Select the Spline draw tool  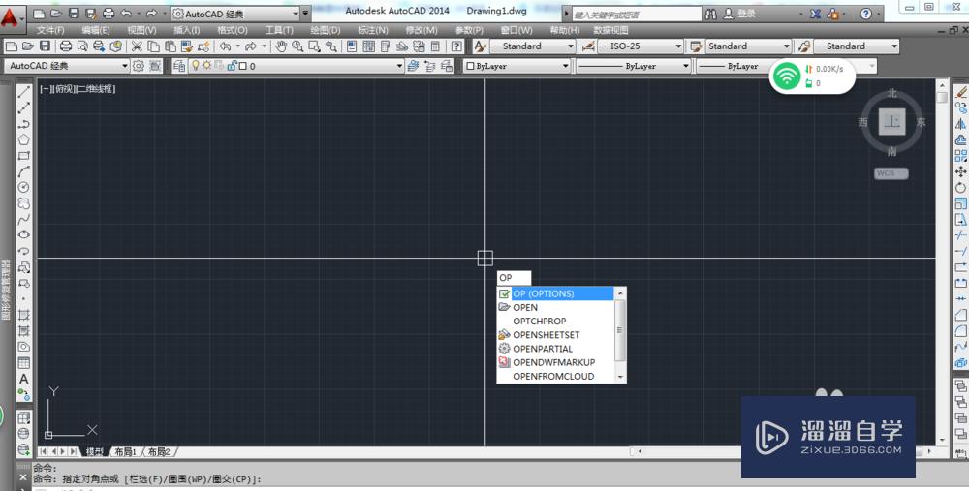[x=23, y=219]
